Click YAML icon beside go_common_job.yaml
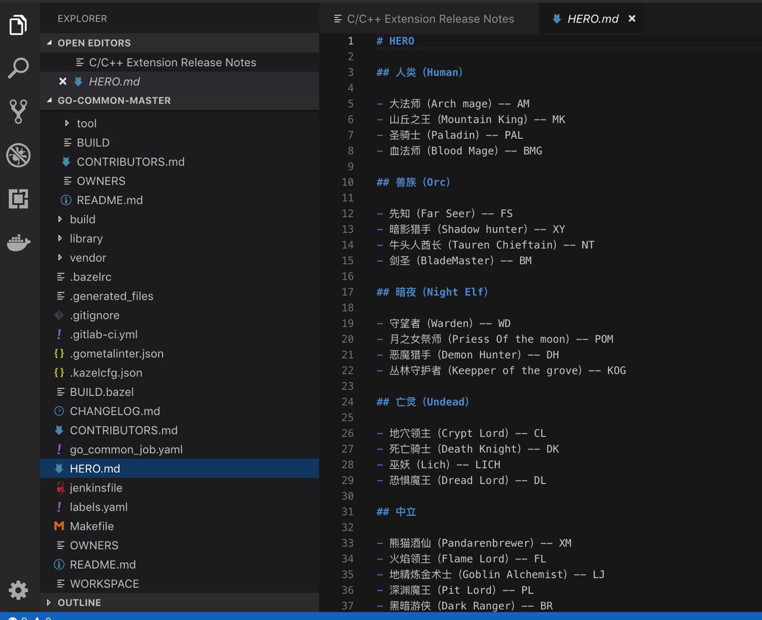762x620 pixels. (x=59, y=449)
